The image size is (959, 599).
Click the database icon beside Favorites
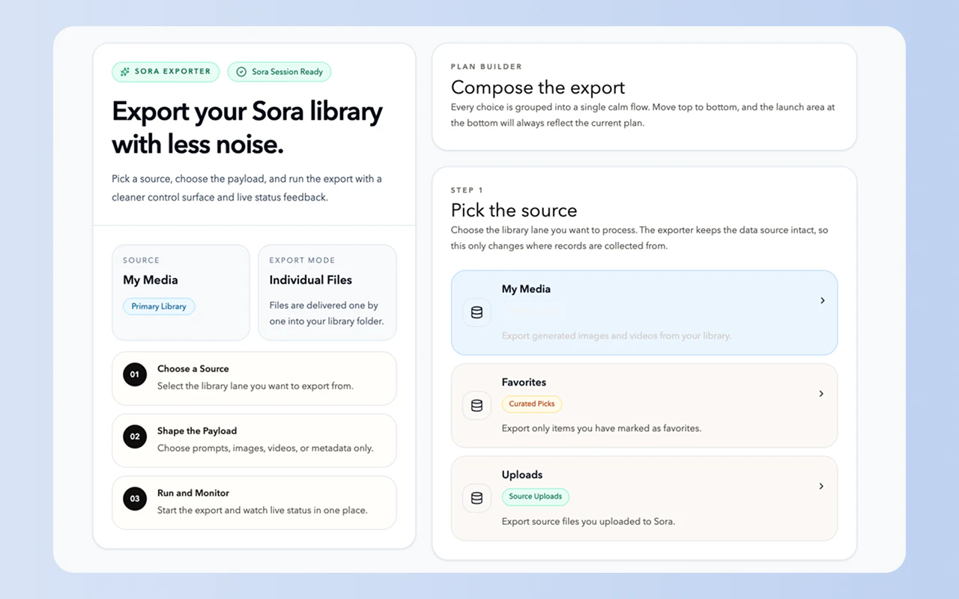click(477, 405)
